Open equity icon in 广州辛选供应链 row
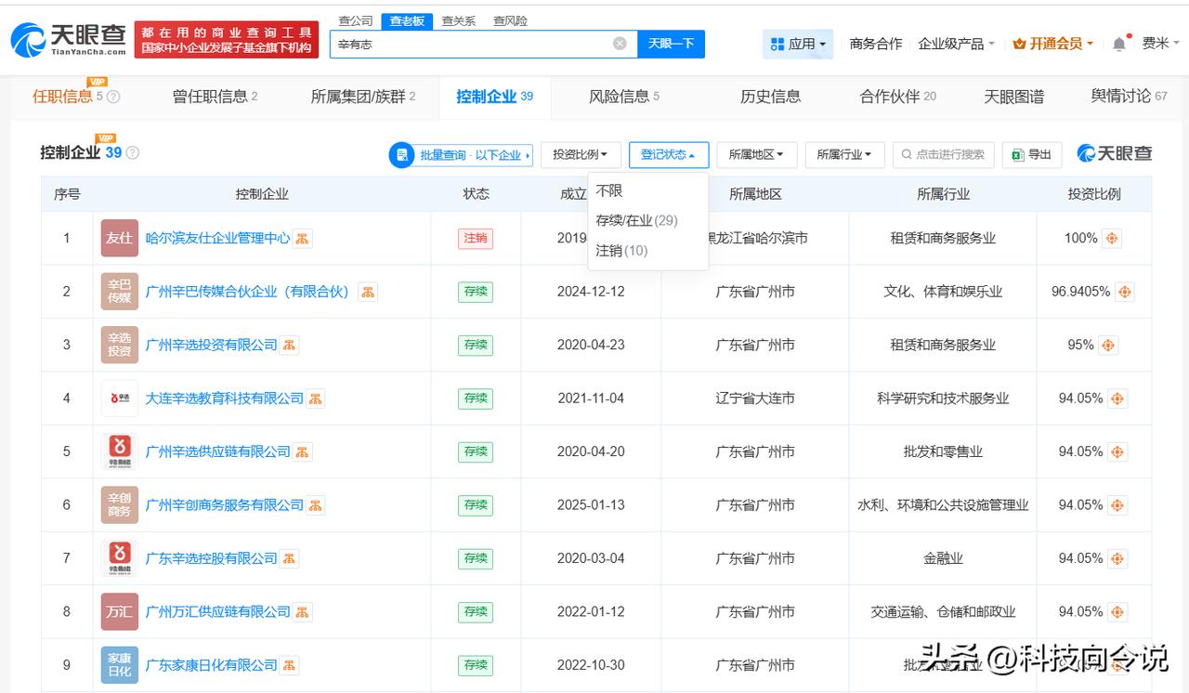This screenshot has width=1189, height=693. pyautogui.click(x=1117, y=452)
